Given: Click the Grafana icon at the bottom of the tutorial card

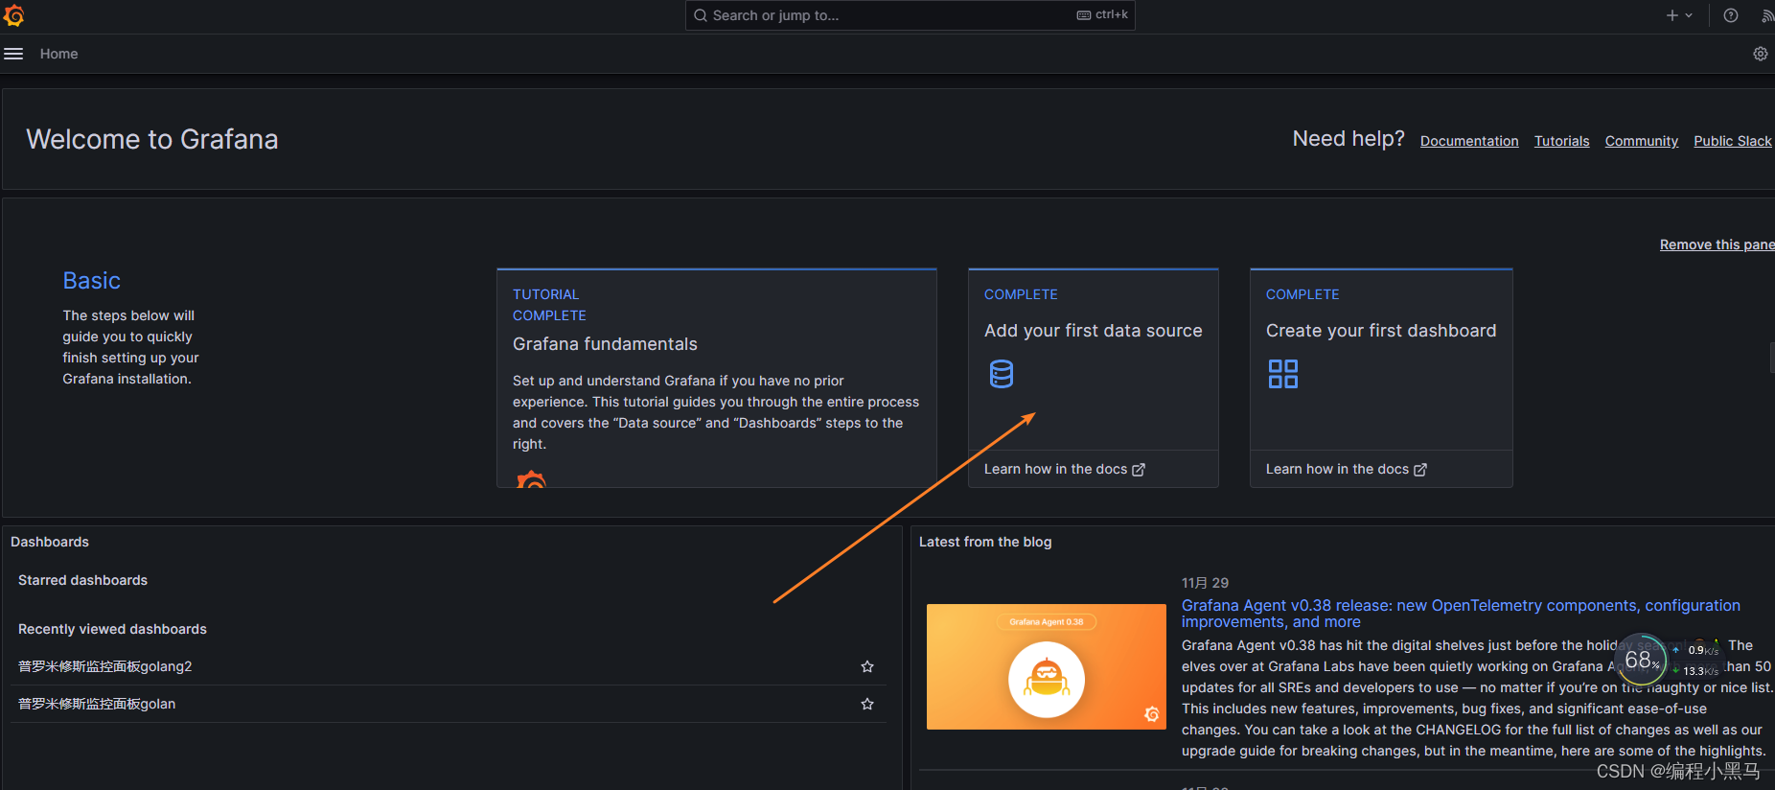Looking at the screenshot, I should (531, 479).
